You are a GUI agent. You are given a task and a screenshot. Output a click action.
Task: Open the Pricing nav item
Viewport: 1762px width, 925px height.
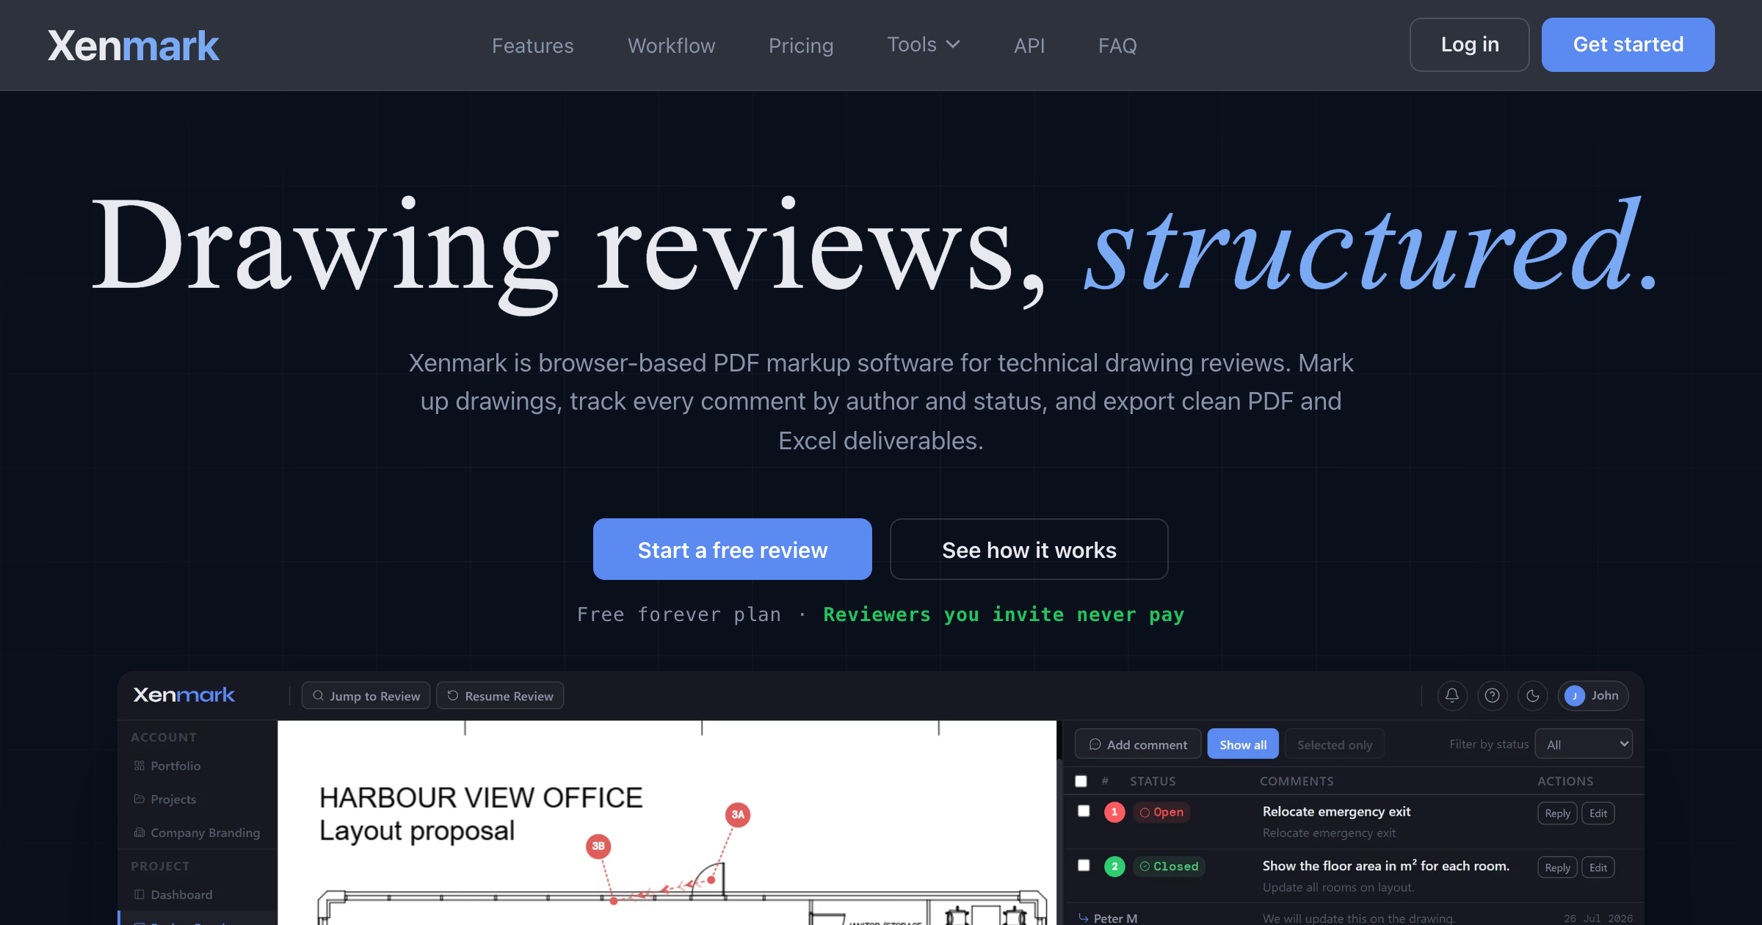click(x=801, y=46)
